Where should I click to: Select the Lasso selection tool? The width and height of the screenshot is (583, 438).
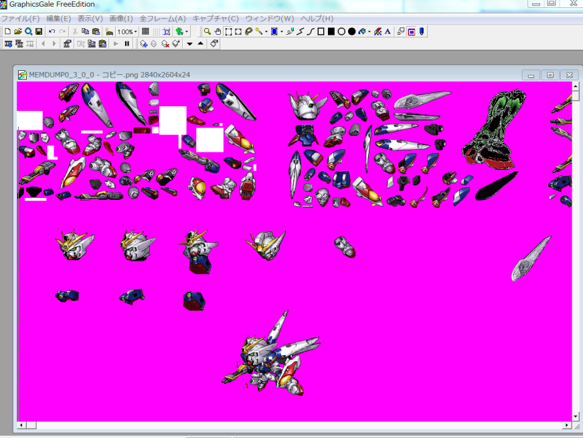[x=249, y=31]
